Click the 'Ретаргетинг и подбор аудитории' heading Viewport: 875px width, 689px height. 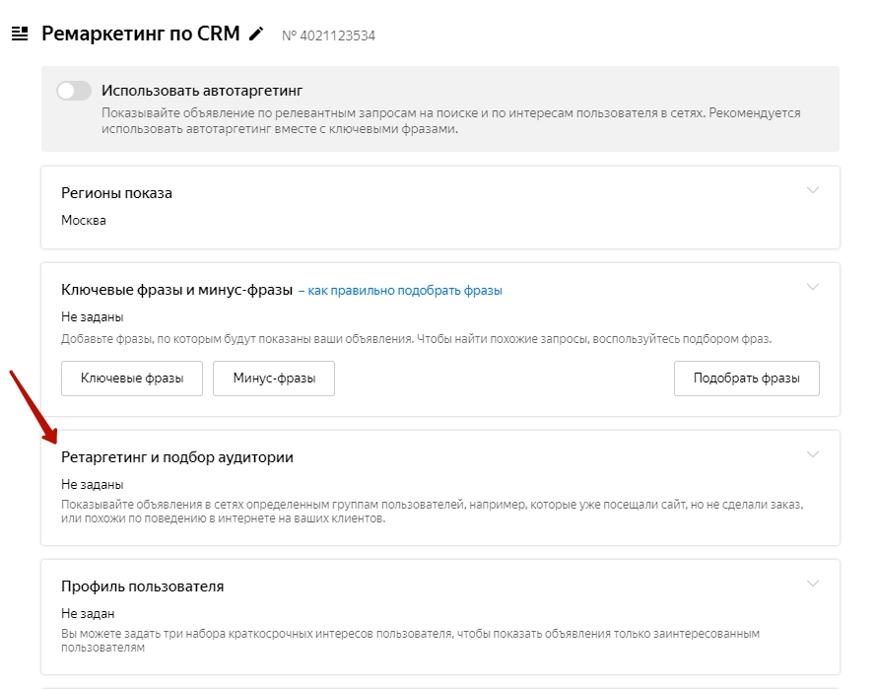tap(177, 457)
